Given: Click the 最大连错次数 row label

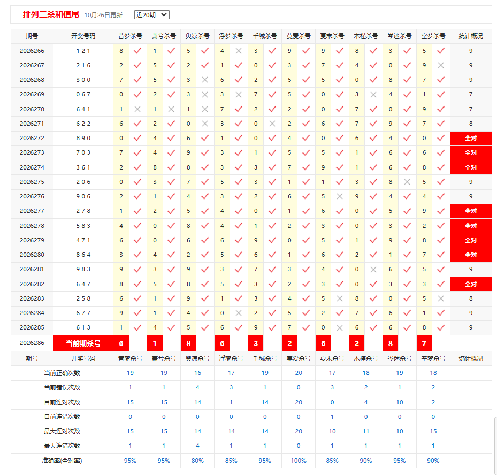Looking at the screenshot, I should click(x=62, y=446).
